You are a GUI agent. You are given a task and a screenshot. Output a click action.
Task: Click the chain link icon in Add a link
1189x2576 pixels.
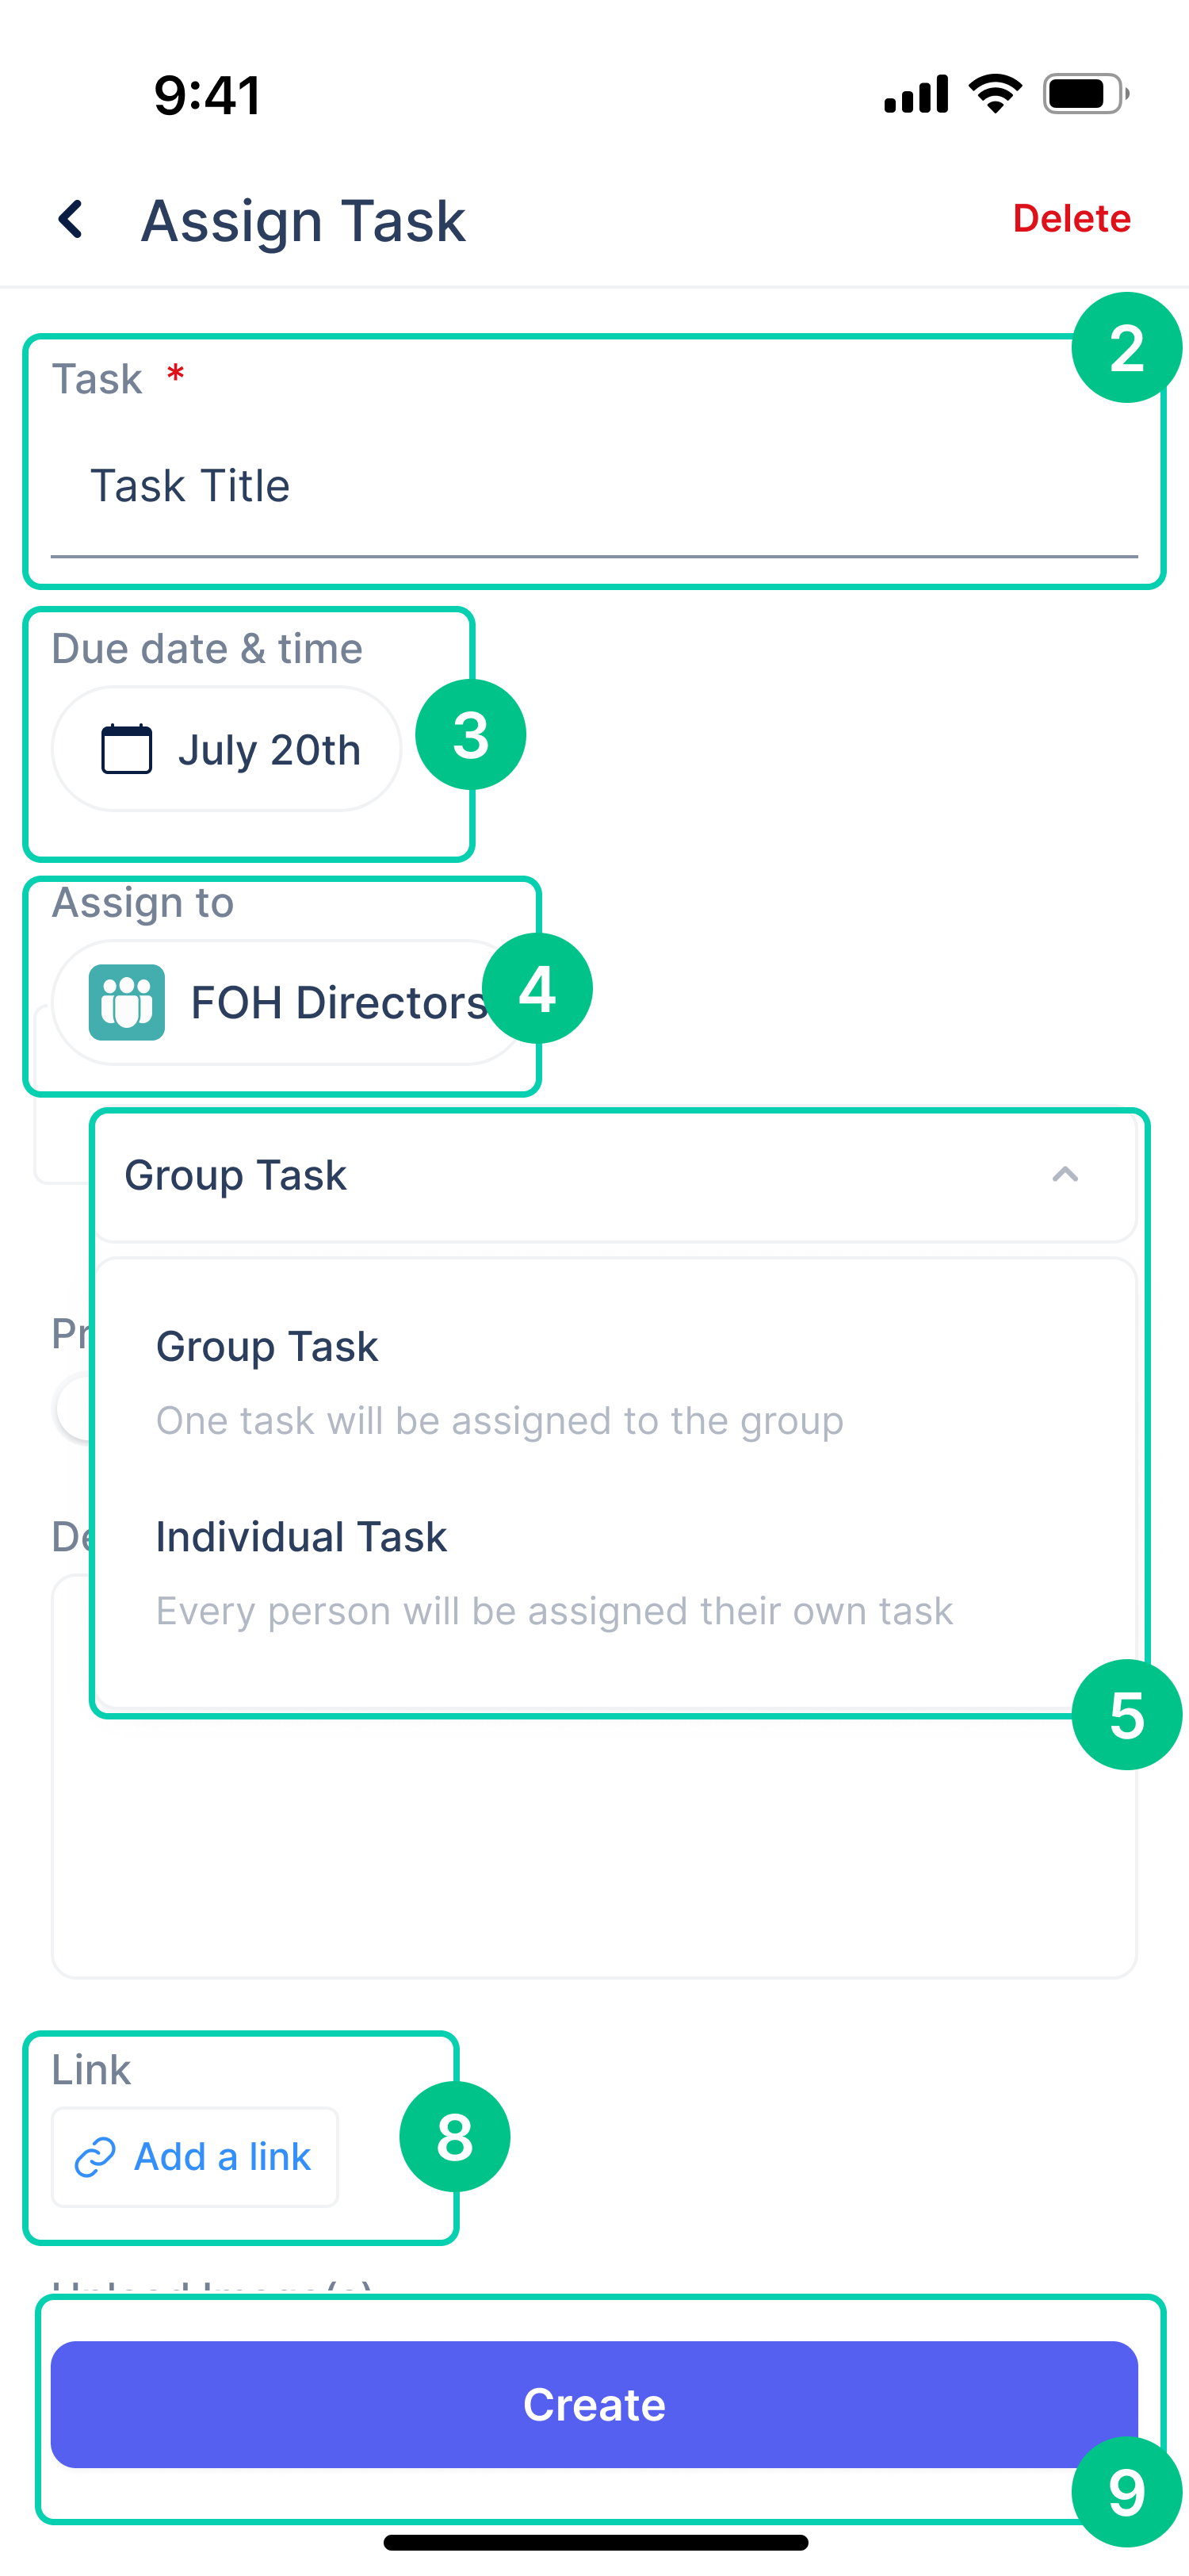click(x=96, y=2156)
